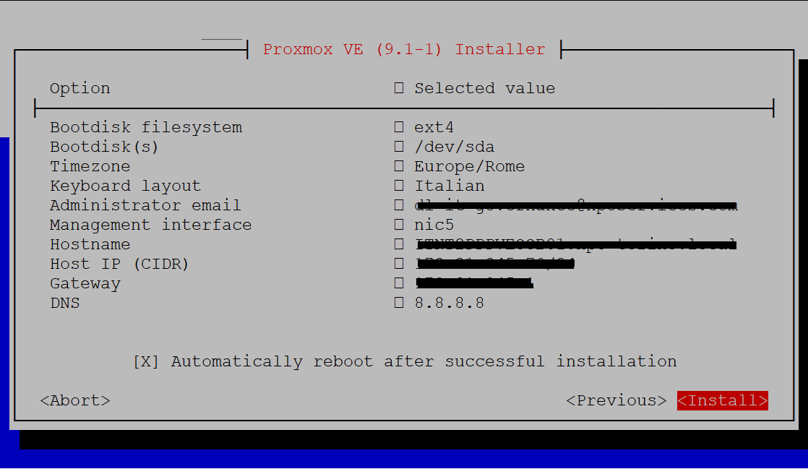The height and width of the screenshot is (469, 808).
Task: Select the Gateway option label
Action: (x=85, y=284)
